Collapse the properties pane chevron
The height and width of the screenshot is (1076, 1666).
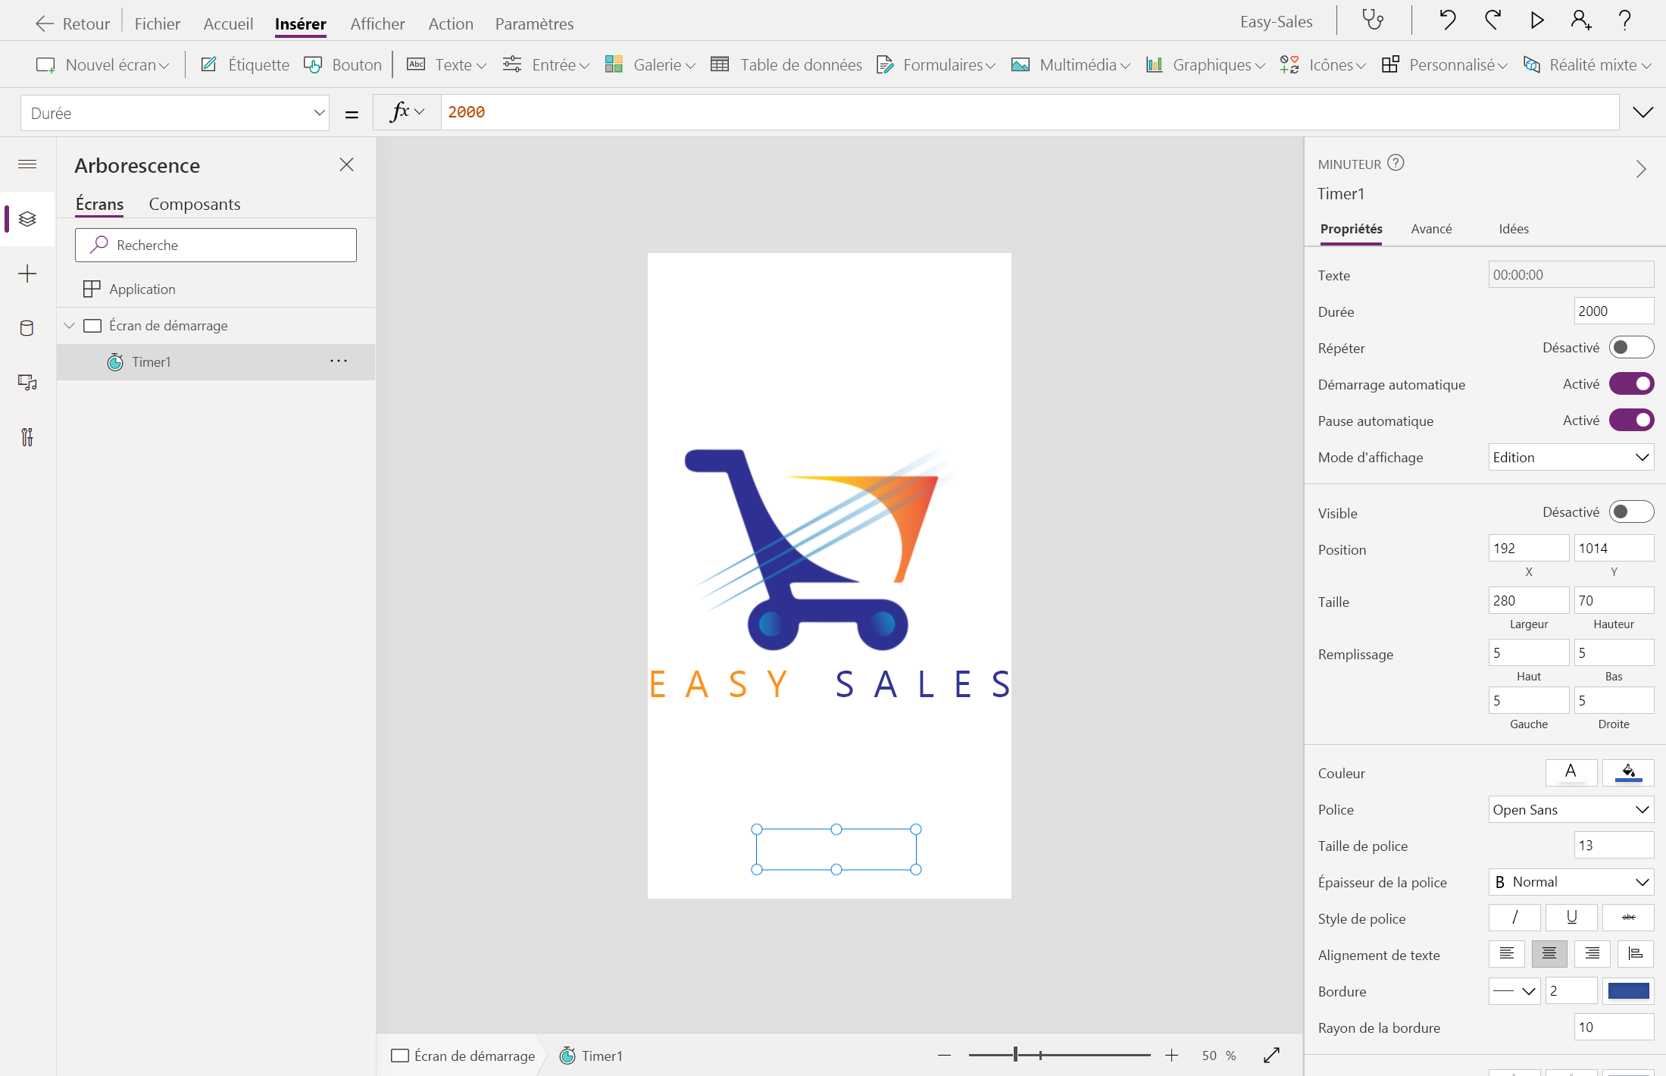tap(1641, 169)
